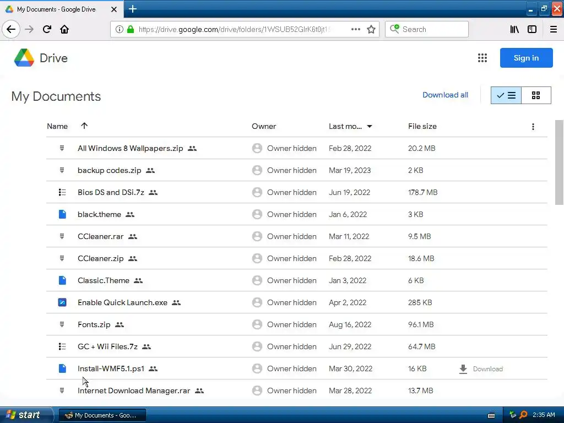
Task: Toggle the sidebar view icon
Action: 532,29
